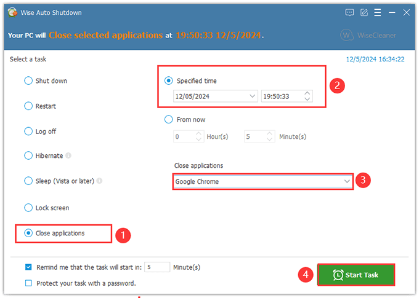Uncheck the Remind me checkbox
Viewport: 419px width, 298px height.
[x=28, y=267]
